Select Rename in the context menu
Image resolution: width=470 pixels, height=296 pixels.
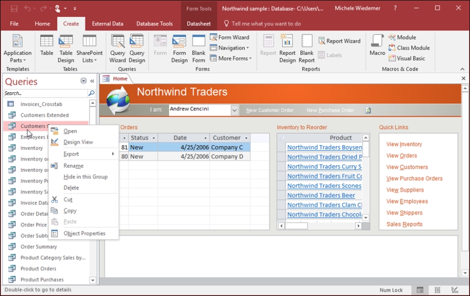(x=83, y=166)
